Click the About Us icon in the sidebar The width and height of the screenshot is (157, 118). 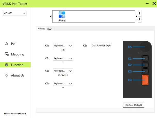click(x=7, y=75)
